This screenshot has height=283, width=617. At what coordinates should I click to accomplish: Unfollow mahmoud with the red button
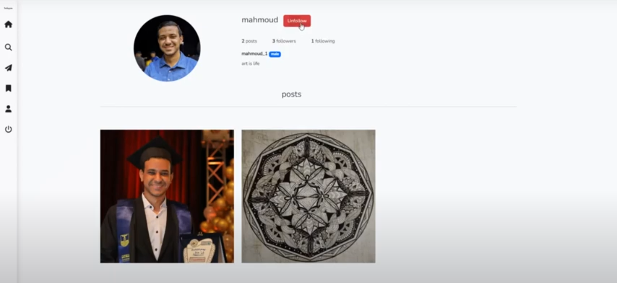[297, 21]
